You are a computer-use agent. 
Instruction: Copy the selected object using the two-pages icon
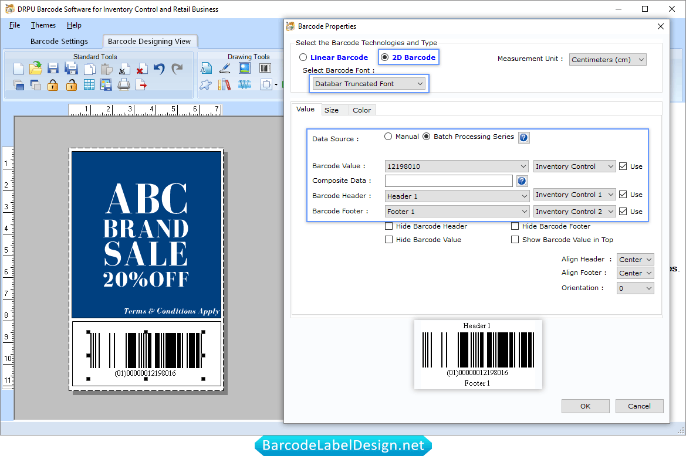[89, 69]
